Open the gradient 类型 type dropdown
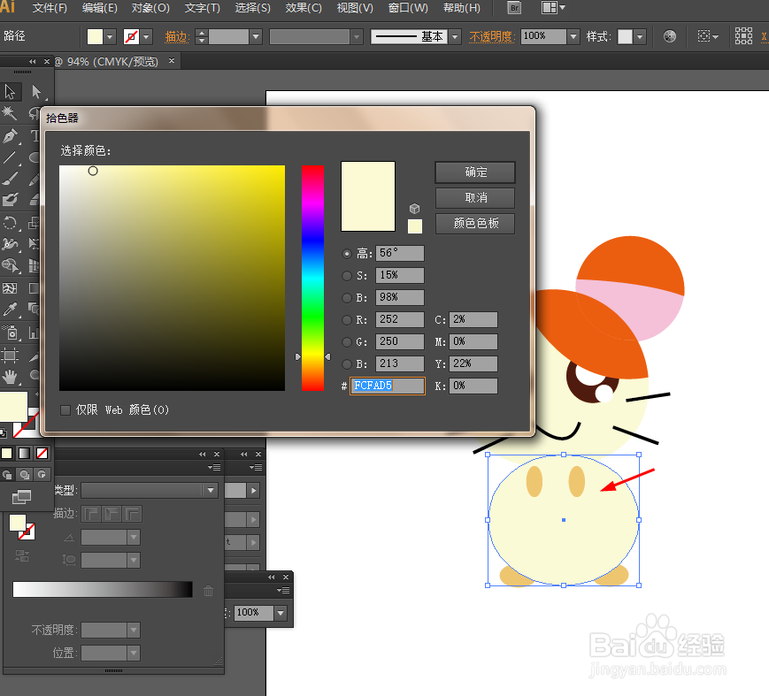Image resolution: width=769 pixels, height=696 pixels. [x=211, y=490]
